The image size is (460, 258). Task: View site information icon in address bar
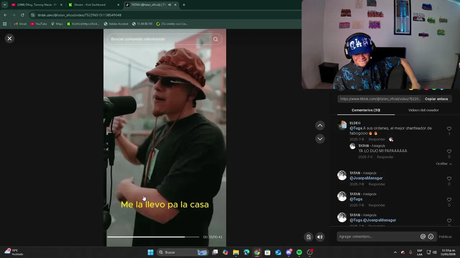(33, 15)
